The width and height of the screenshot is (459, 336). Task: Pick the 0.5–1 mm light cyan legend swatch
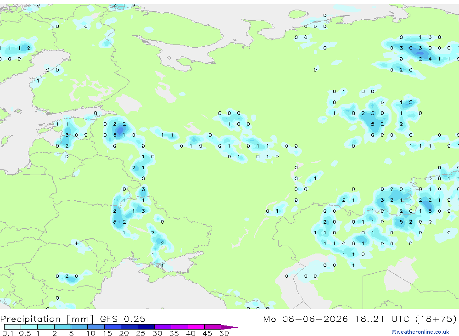(x=29, y=327)
